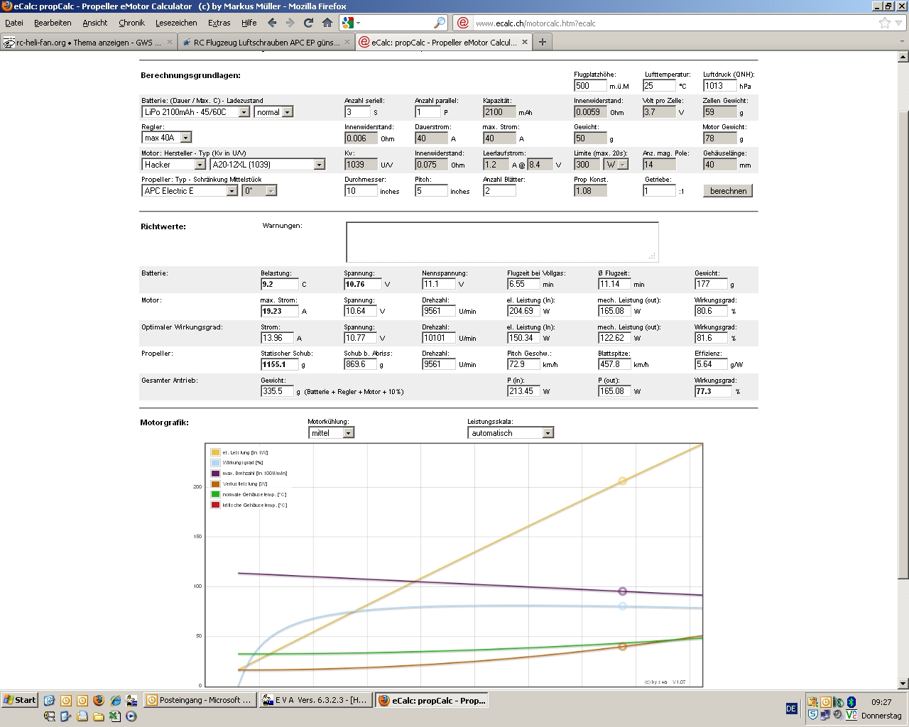Click the Anzahl Blätter input field
Screen dimensions: 909x727
499,191
